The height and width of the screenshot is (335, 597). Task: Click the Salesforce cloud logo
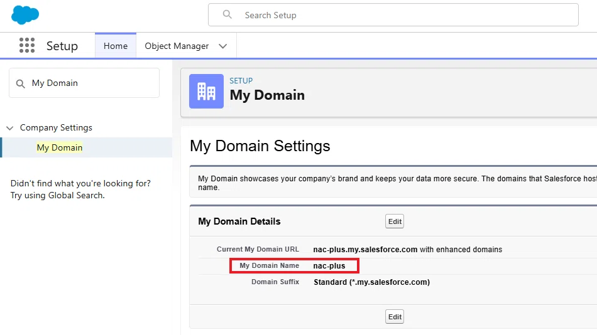tap(25, 15)
